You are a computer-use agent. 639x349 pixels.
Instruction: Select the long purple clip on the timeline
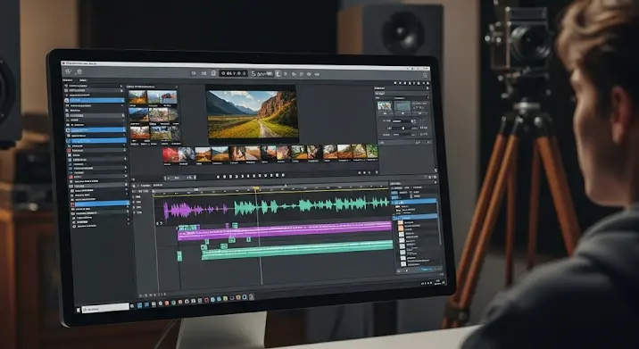coord(285,231)
